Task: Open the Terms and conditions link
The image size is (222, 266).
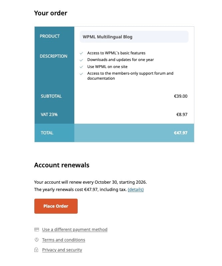Action: pos(64,240)
